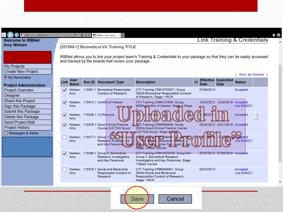Viewport: 283px width, 212px height.
Task: Open the CV/Resume document page icon
Action: 256,117
